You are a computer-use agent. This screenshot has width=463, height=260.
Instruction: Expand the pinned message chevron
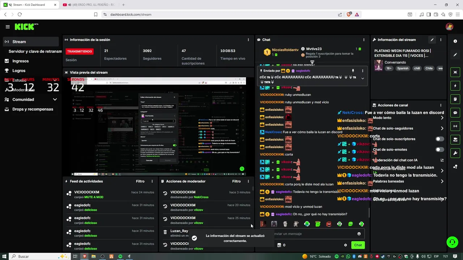pyautogui.click(x=362, y=78)
